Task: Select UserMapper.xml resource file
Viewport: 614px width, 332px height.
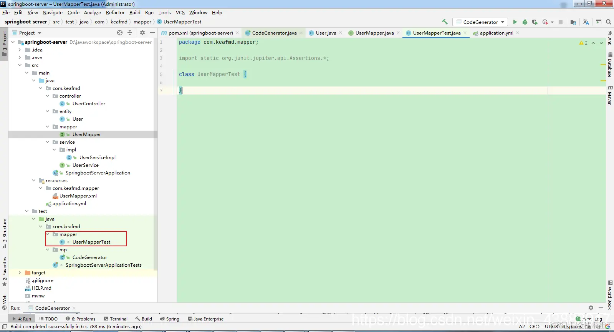Action: [x=78, y=196]
